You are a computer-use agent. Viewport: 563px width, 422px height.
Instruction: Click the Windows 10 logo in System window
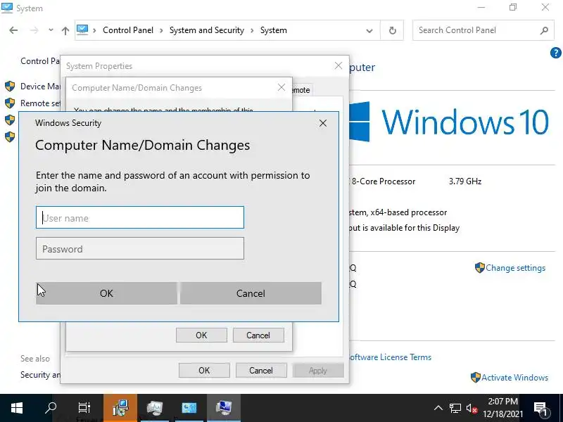point(448,122)
